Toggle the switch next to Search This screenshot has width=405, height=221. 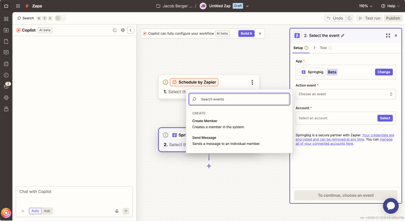60,18
